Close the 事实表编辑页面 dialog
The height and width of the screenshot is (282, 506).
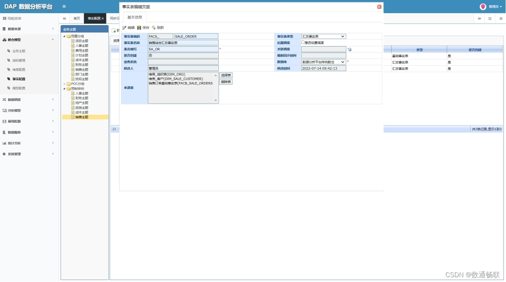tap(379, 7)
